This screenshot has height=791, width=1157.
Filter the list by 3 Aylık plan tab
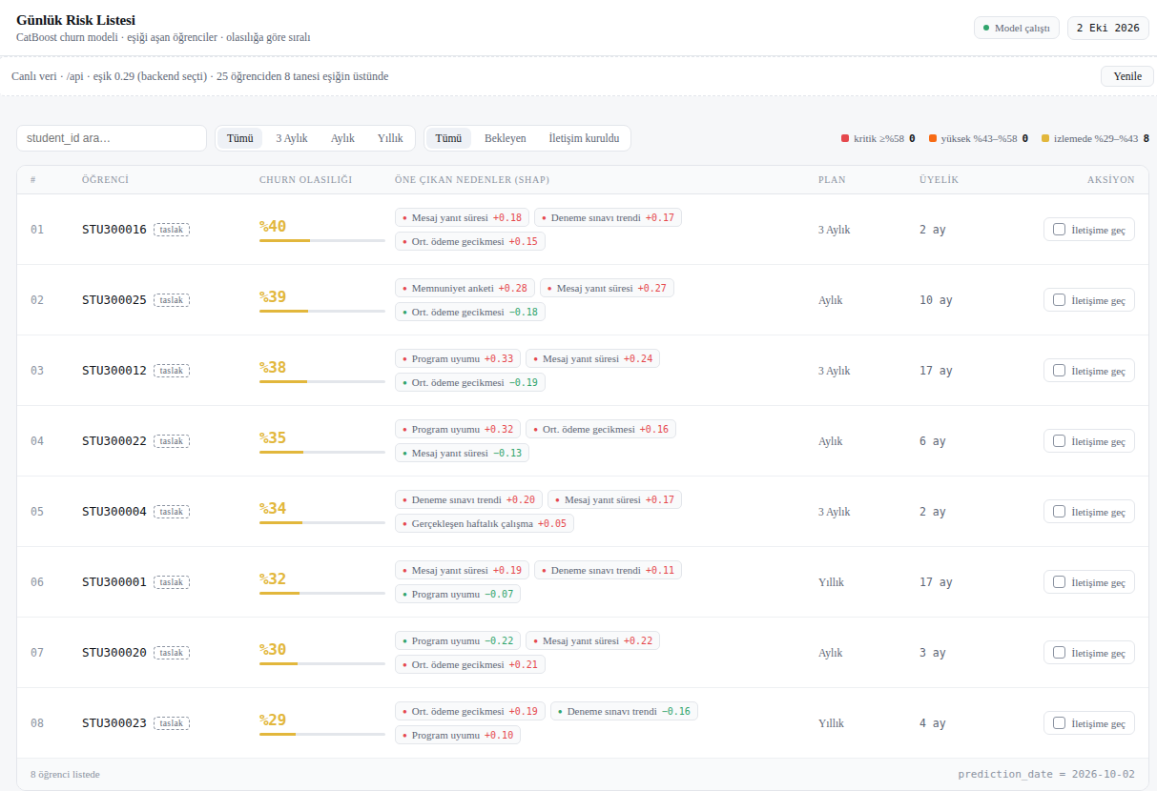coord(292,138)
